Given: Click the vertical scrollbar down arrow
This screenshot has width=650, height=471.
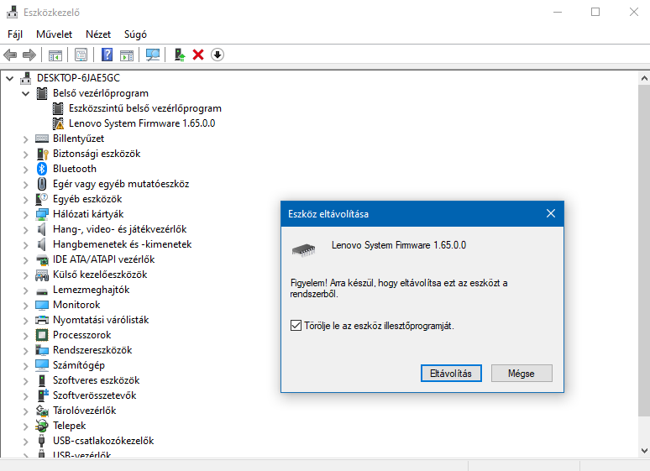Looking at the screenshot, I should (644, 451).
